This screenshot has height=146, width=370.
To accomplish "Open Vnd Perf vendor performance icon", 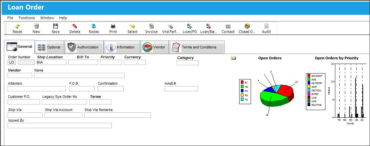I will [x=170, y=26].
